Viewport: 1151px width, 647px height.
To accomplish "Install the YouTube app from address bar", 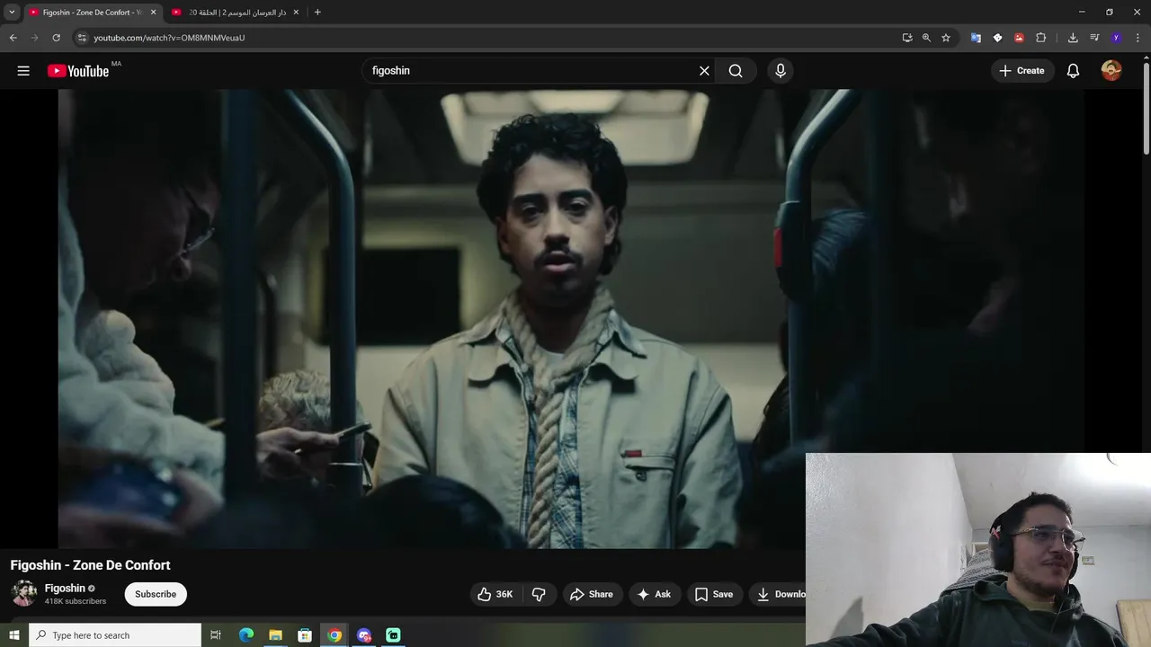I will [907, 38].
